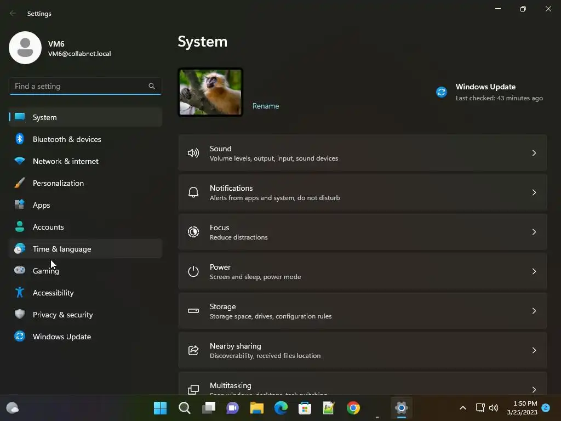Expand the Nearby sharing row chevron
The image size is (561, 421).
pos(534,350)
